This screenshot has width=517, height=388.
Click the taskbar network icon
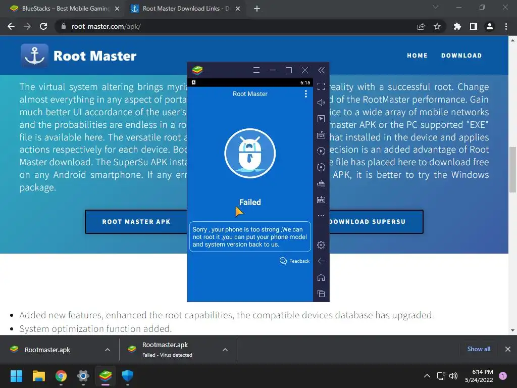click(x=441, y=376)
